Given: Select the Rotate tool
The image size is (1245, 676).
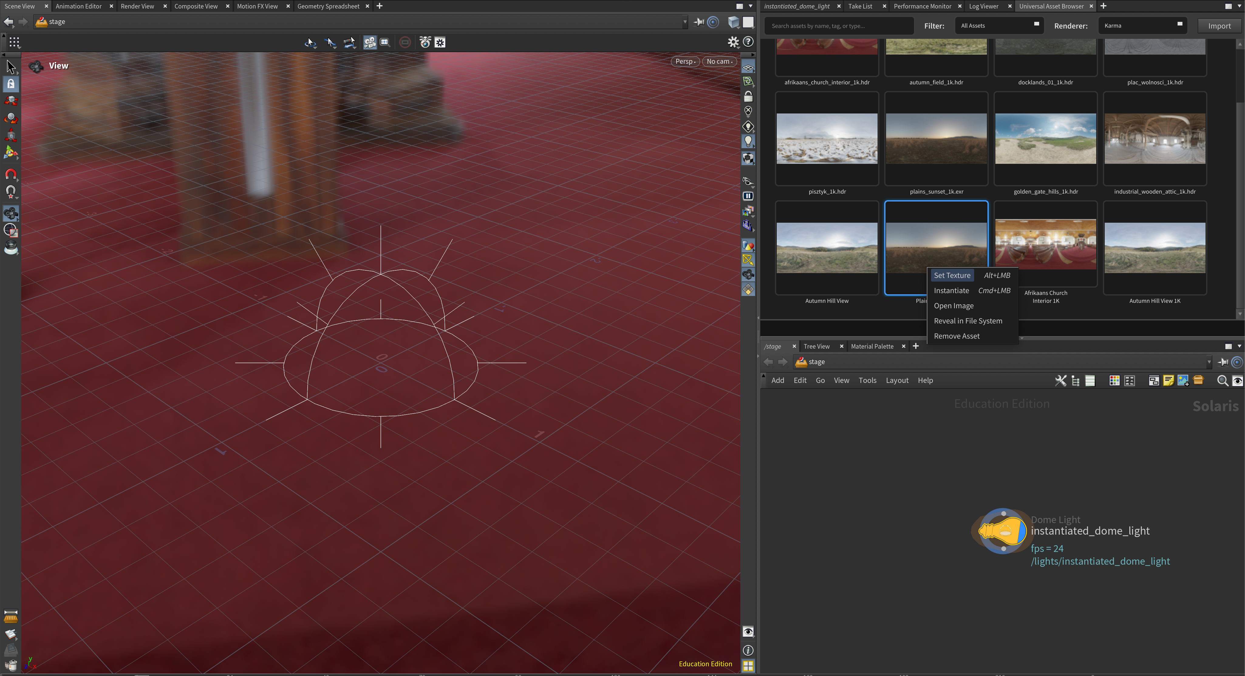Looking at the screenshot, I should pos(11,118).
